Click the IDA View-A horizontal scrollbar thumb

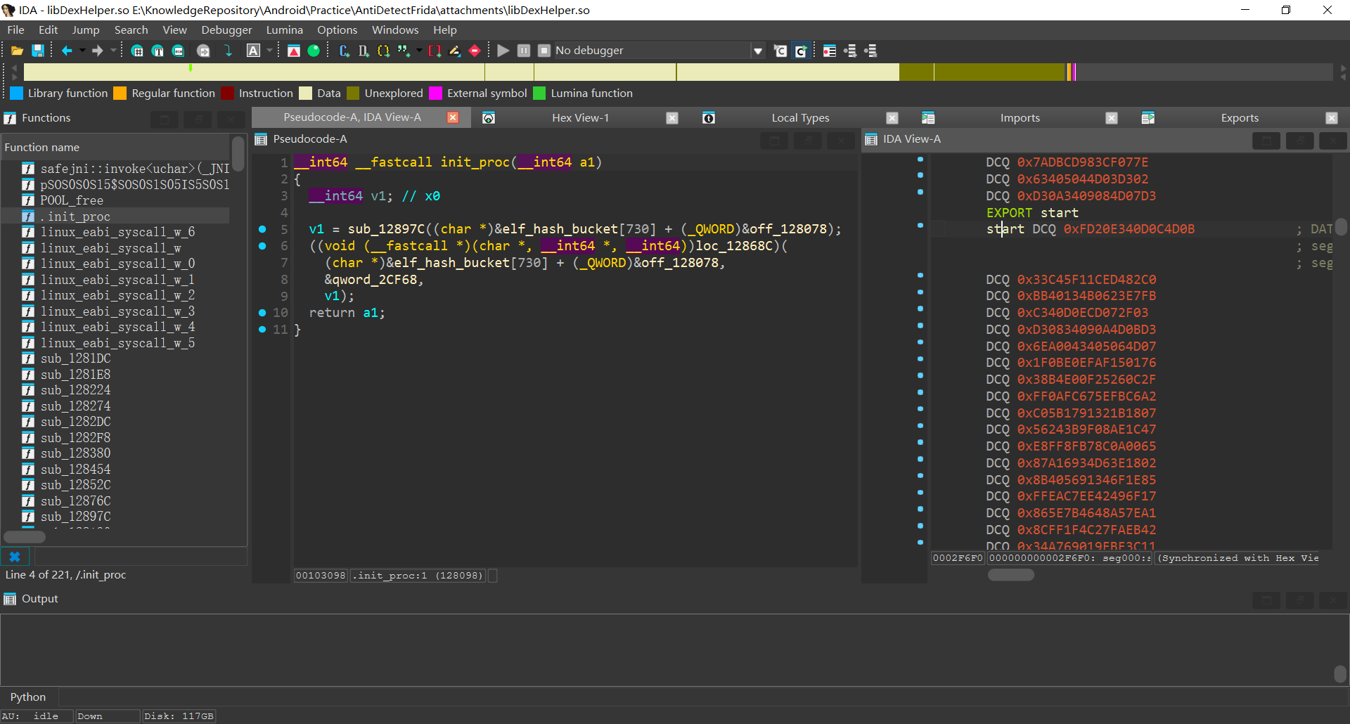pyautogui.click(x=1011, y=575)
